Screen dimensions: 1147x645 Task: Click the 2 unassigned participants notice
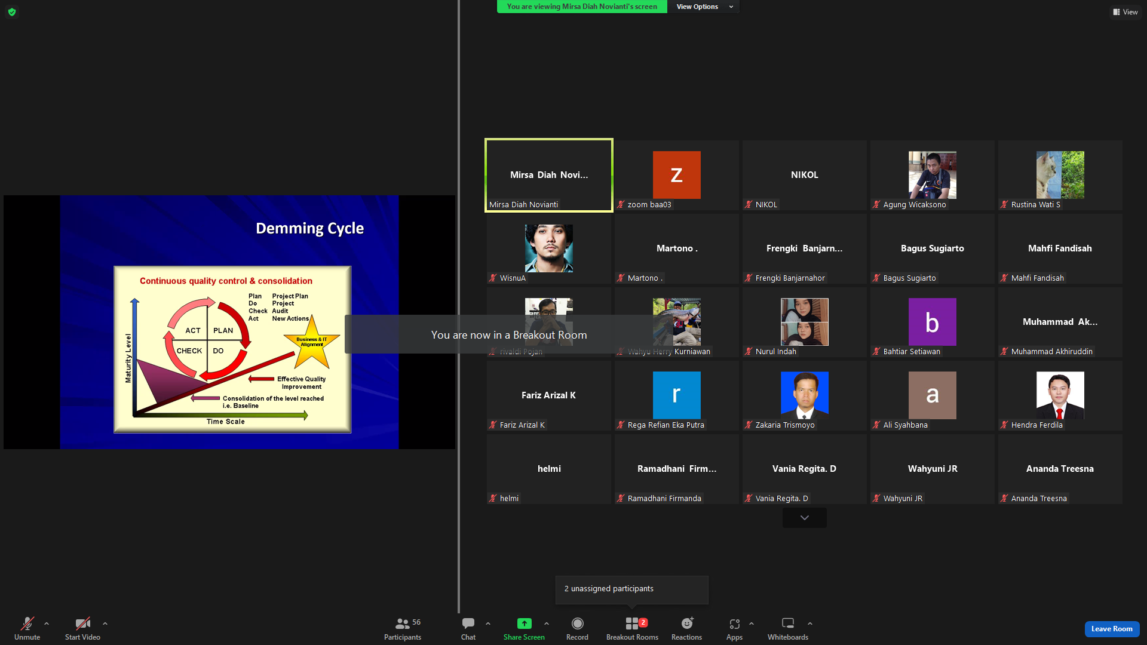(x=632, y=589)
